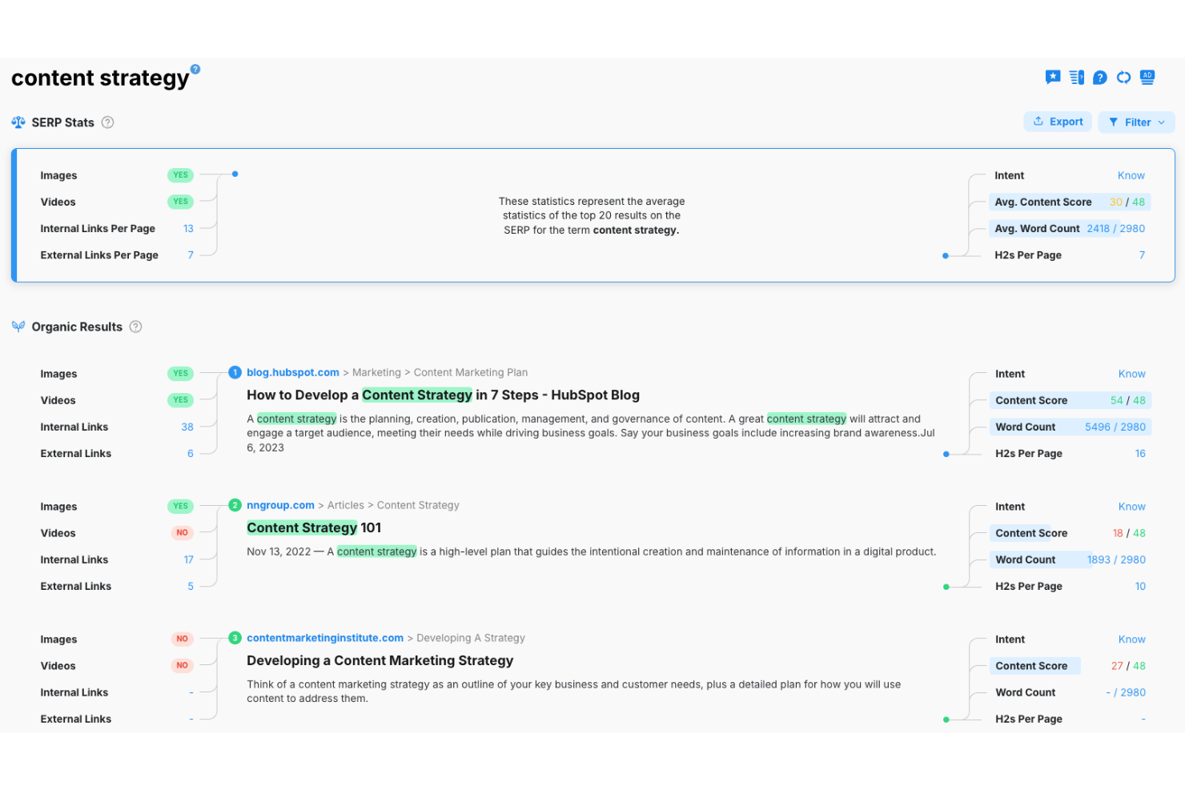
Task: Toggle the Images NO badge for contentmarketinginstitute
Action: 182,639
